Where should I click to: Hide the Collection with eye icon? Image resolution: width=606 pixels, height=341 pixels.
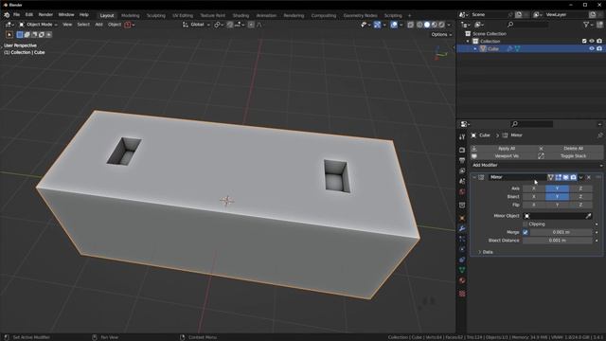coord(592,42)
